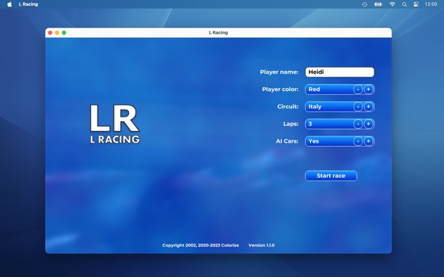Open Spotlight search icon
Viewport: 444px width, 277px height.
tap(405, 4)
